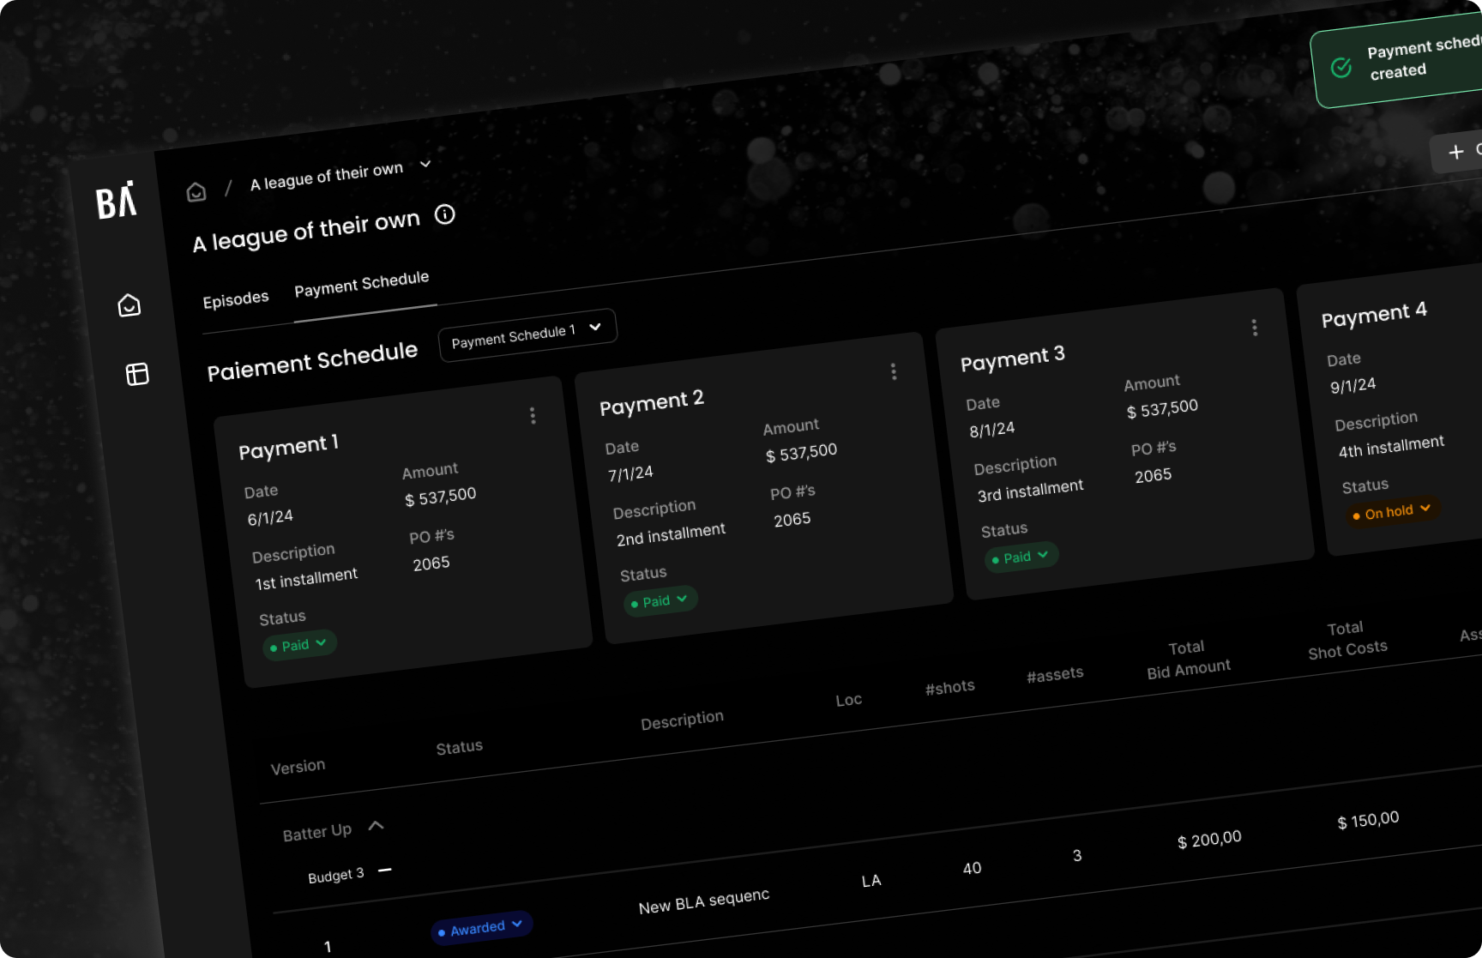This screenshot has height=958, width=1482.
Task: Select the Budget 3 row label
Action: pyautogui.click(x=336, y=876)
